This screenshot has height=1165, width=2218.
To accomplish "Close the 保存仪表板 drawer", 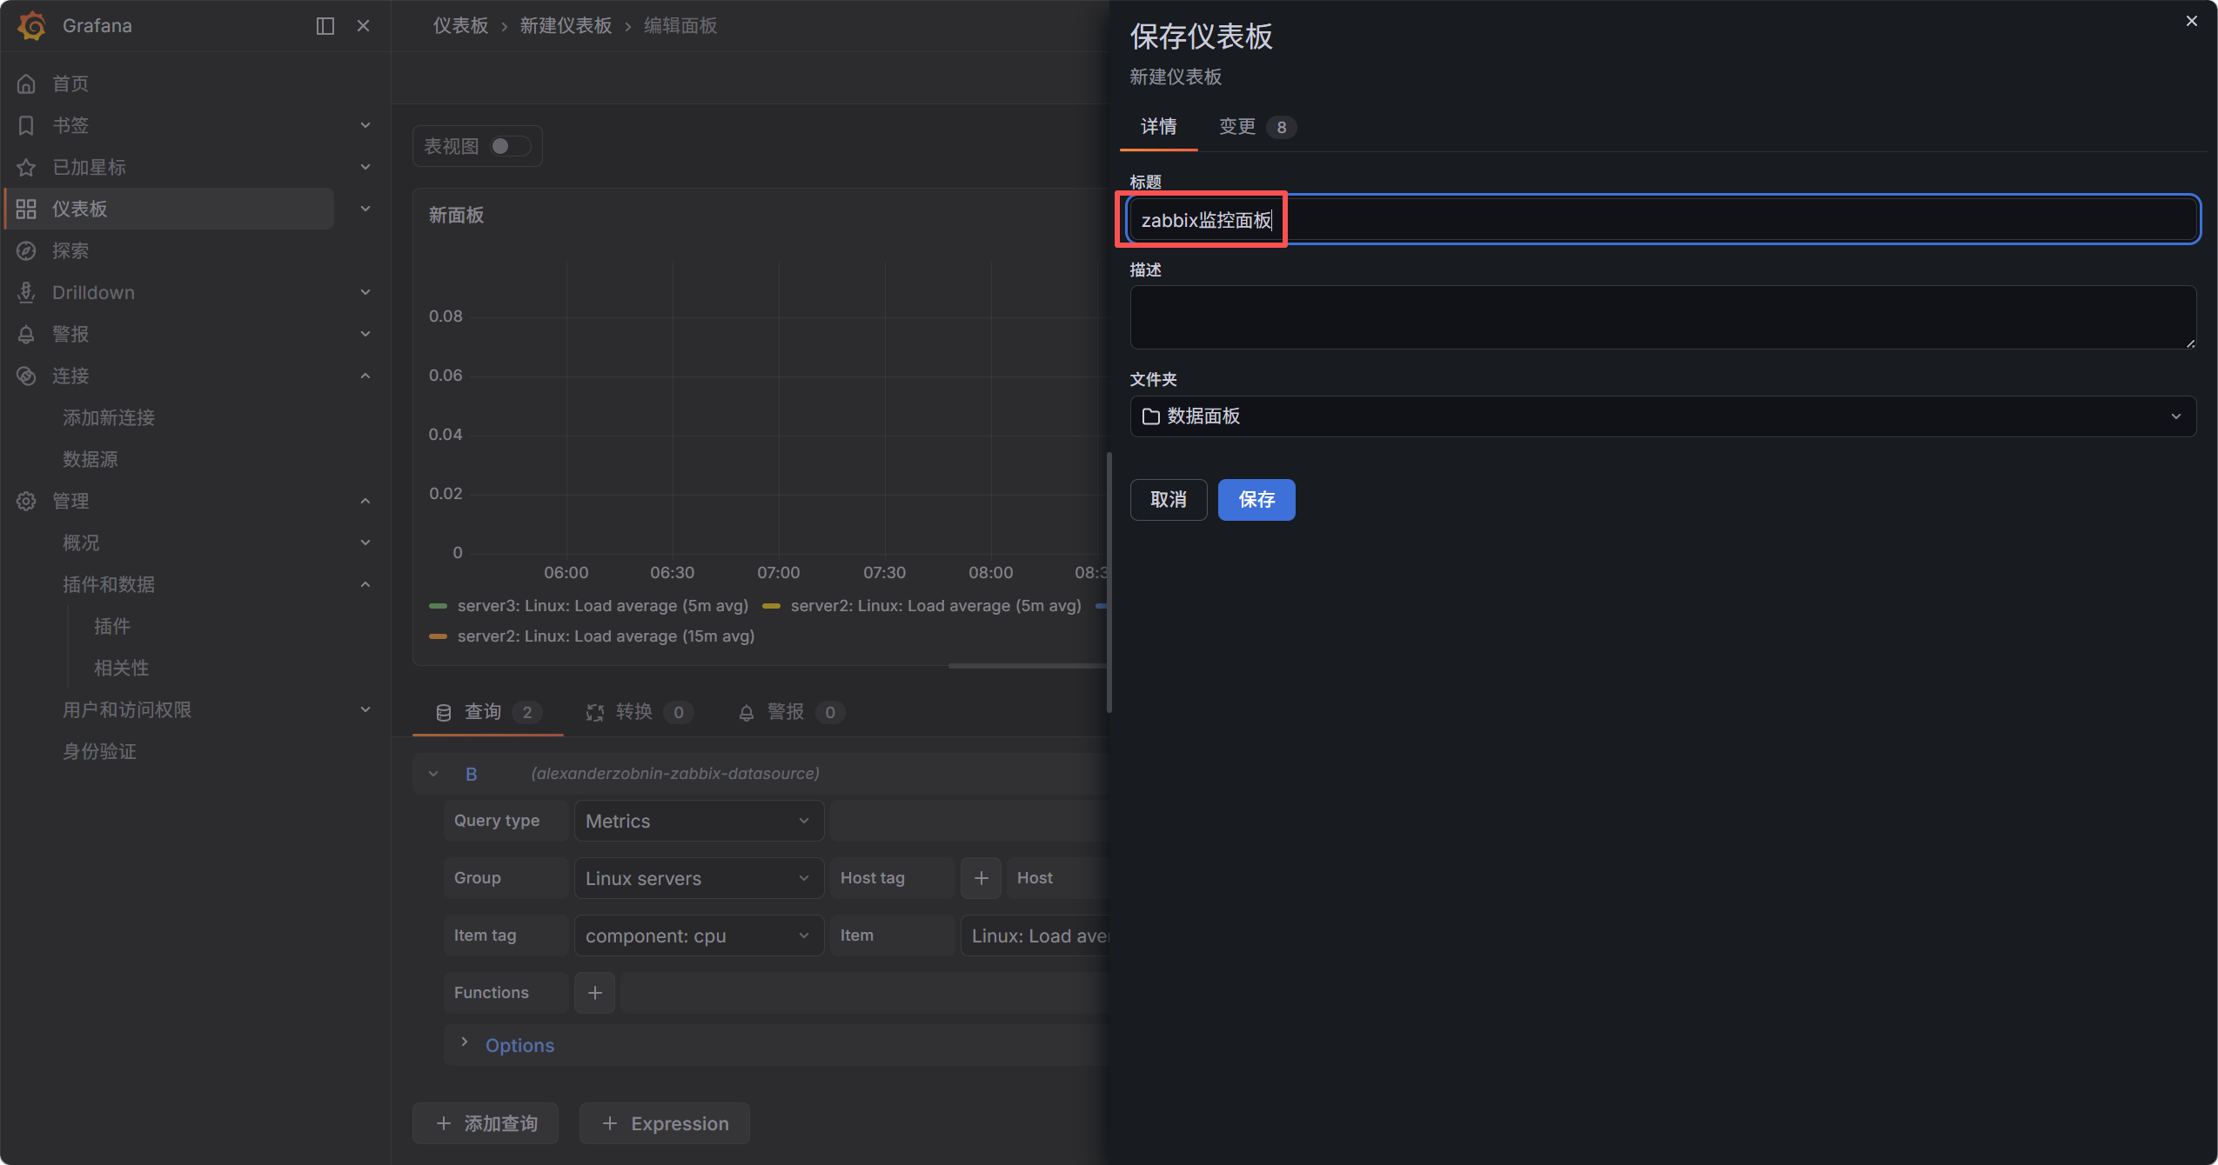I will click(x=2192, y=21).
